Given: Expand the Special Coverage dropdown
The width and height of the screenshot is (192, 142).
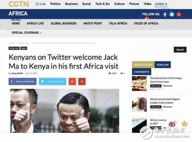Looking at the screenshot, I should pos(27,33).
